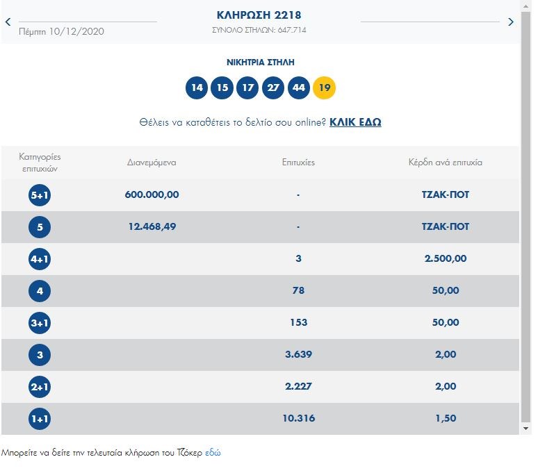
Task: Click the date Πέμπτη 10/12/2020
Action: coord(62,32)
